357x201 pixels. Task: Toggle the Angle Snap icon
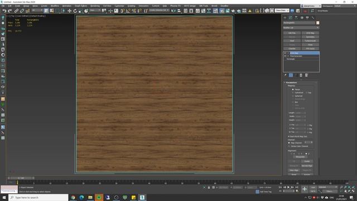pos(128,11)
